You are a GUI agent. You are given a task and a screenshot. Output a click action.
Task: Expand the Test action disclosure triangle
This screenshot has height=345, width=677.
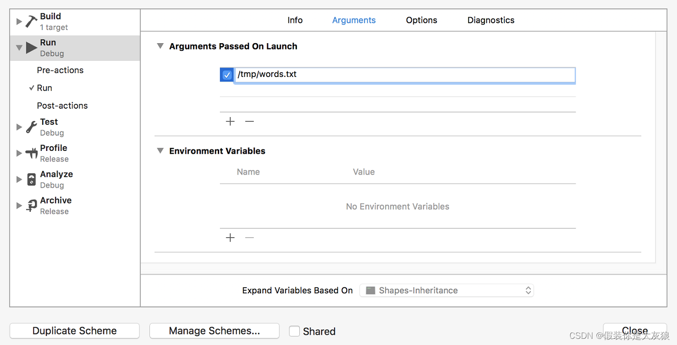[x=19, y=127]
